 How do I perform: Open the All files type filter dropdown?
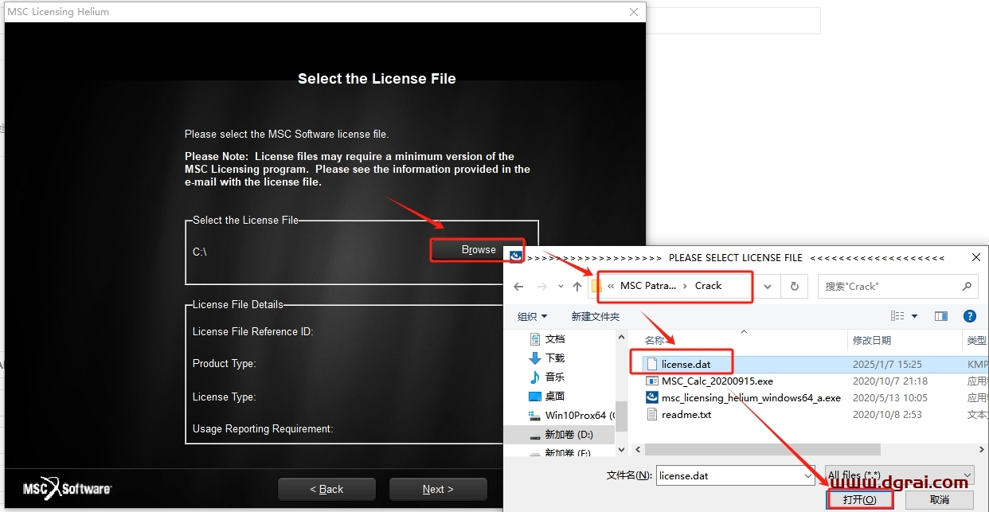tap(900, 475)
